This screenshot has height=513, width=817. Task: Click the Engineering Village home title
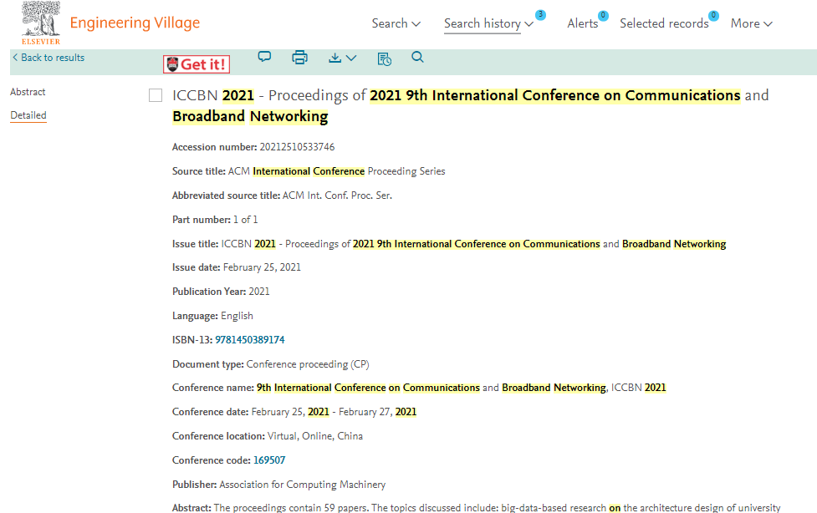click(x=135, y=23)
